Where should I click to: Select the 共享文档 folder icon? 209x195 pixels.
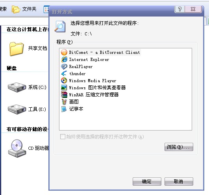point(17,49)
